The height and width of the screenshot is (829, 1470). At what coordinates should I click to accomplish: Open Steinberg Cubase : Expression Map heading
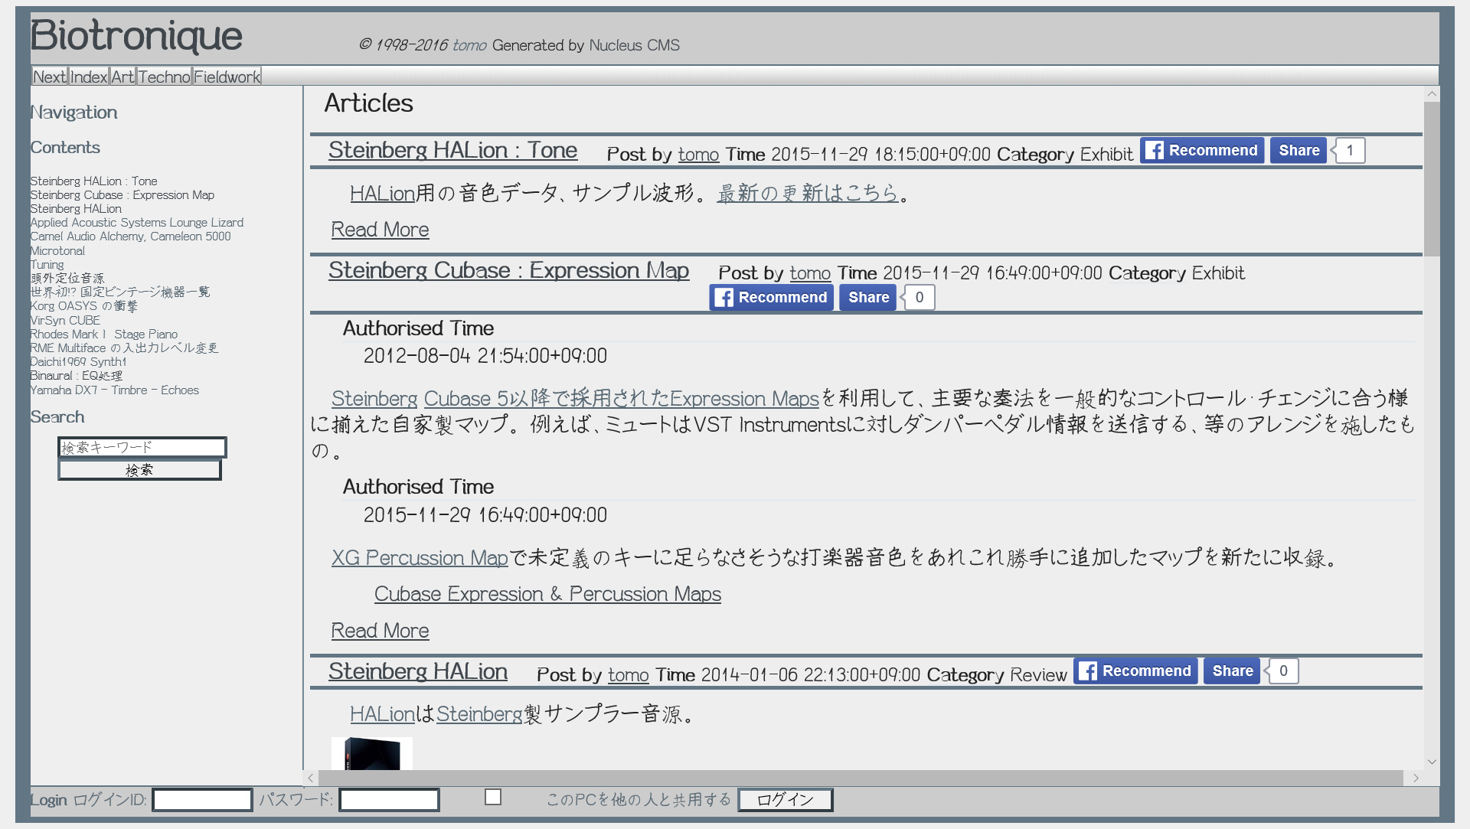click(508, 270)
